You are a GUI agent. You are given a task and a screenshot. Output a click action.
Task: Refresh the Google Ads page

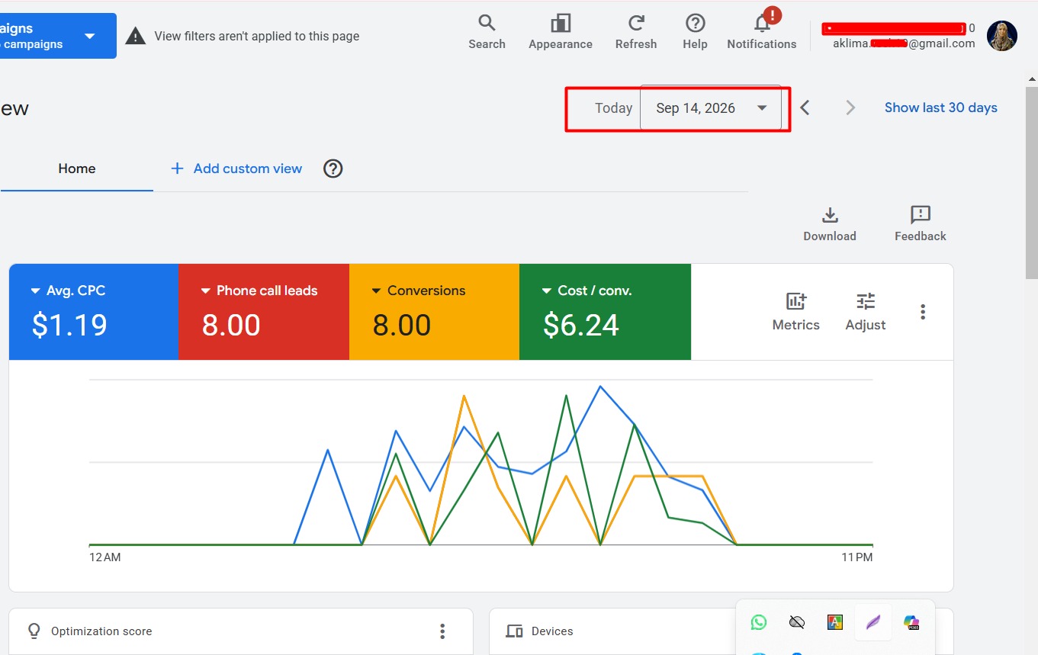pyautogui.click(x=636, y=33)
